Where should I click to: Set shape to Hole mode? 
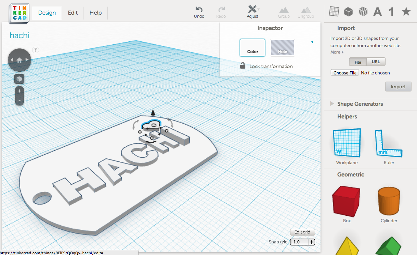click(x=283, y=47)
